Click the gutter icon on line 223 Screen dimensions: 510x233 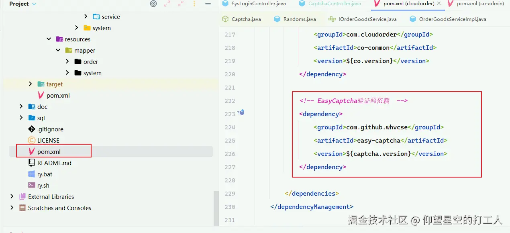pos(241,112)
